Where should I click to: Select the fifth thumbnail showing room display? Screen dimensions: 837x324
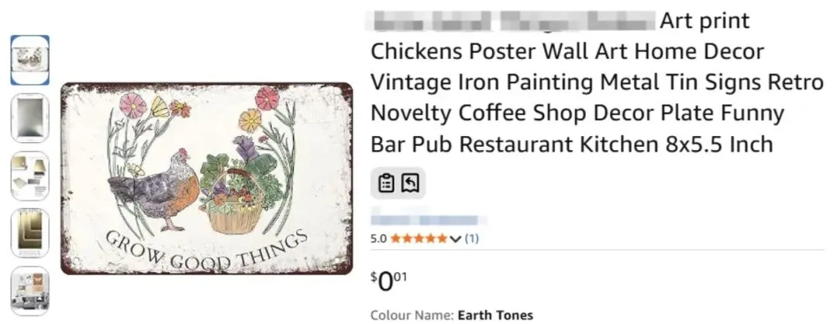[30, 291]
